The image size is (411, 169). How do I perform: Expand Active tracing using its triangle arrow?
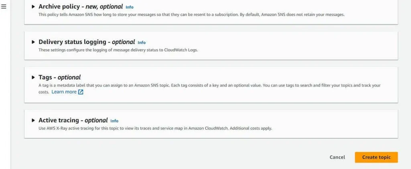click(33, 120)
